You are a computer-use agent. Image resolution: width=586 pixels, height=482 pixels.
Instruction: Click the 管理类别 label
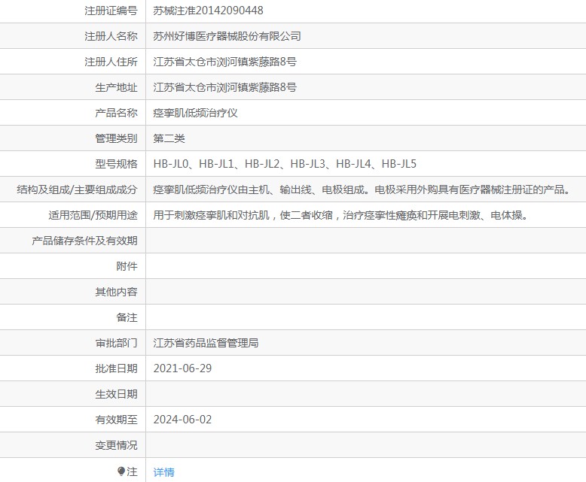point(116,138)
